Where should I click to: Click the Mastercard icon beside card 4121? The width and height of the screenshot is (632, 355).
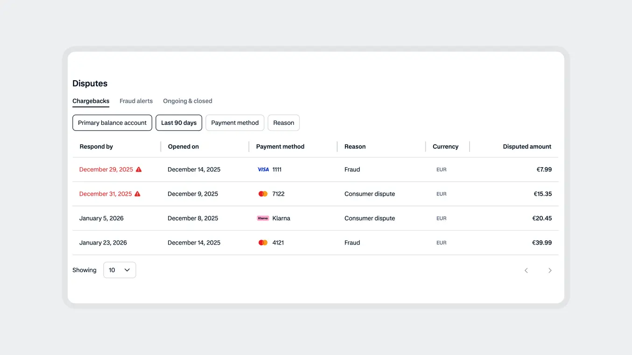[x=263, y=242]
